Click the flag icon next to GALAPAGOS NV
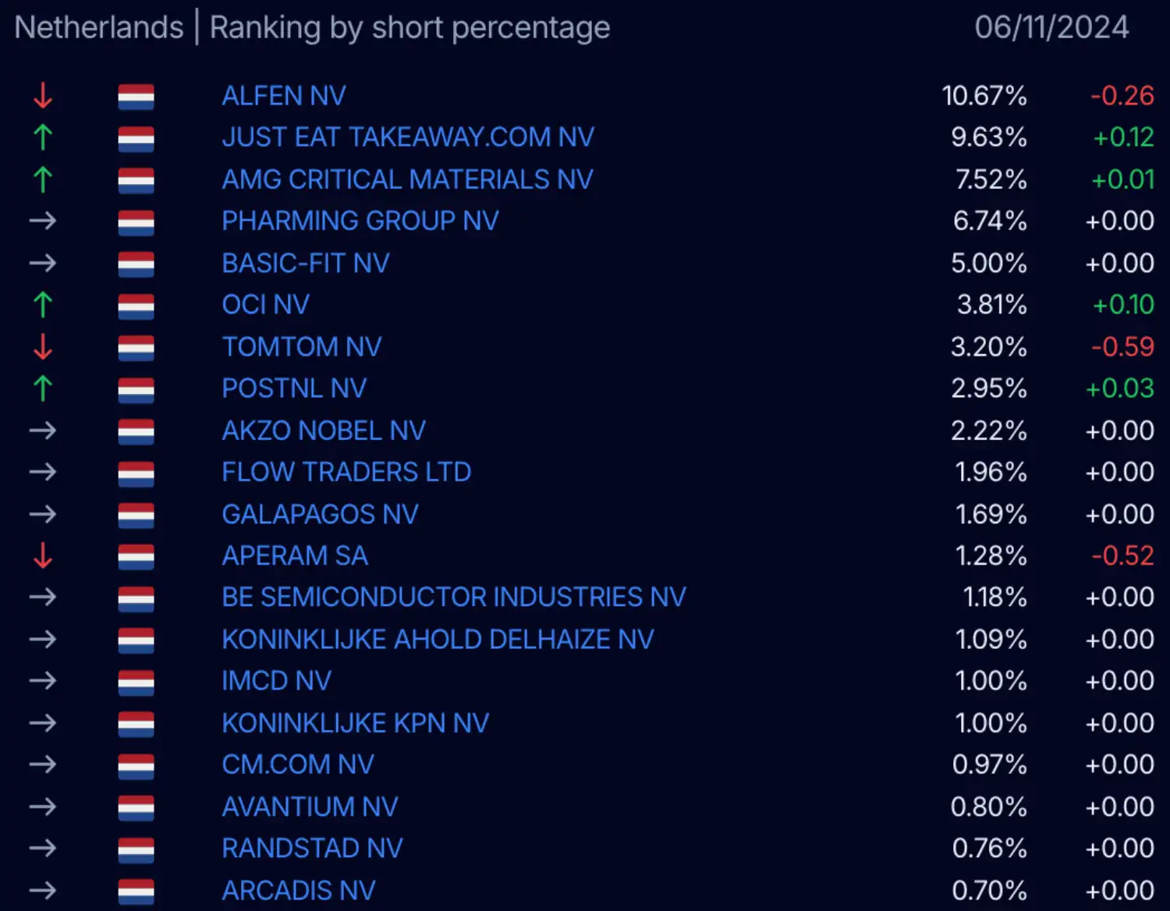The image size is (1170, 911). click(136, 515)
